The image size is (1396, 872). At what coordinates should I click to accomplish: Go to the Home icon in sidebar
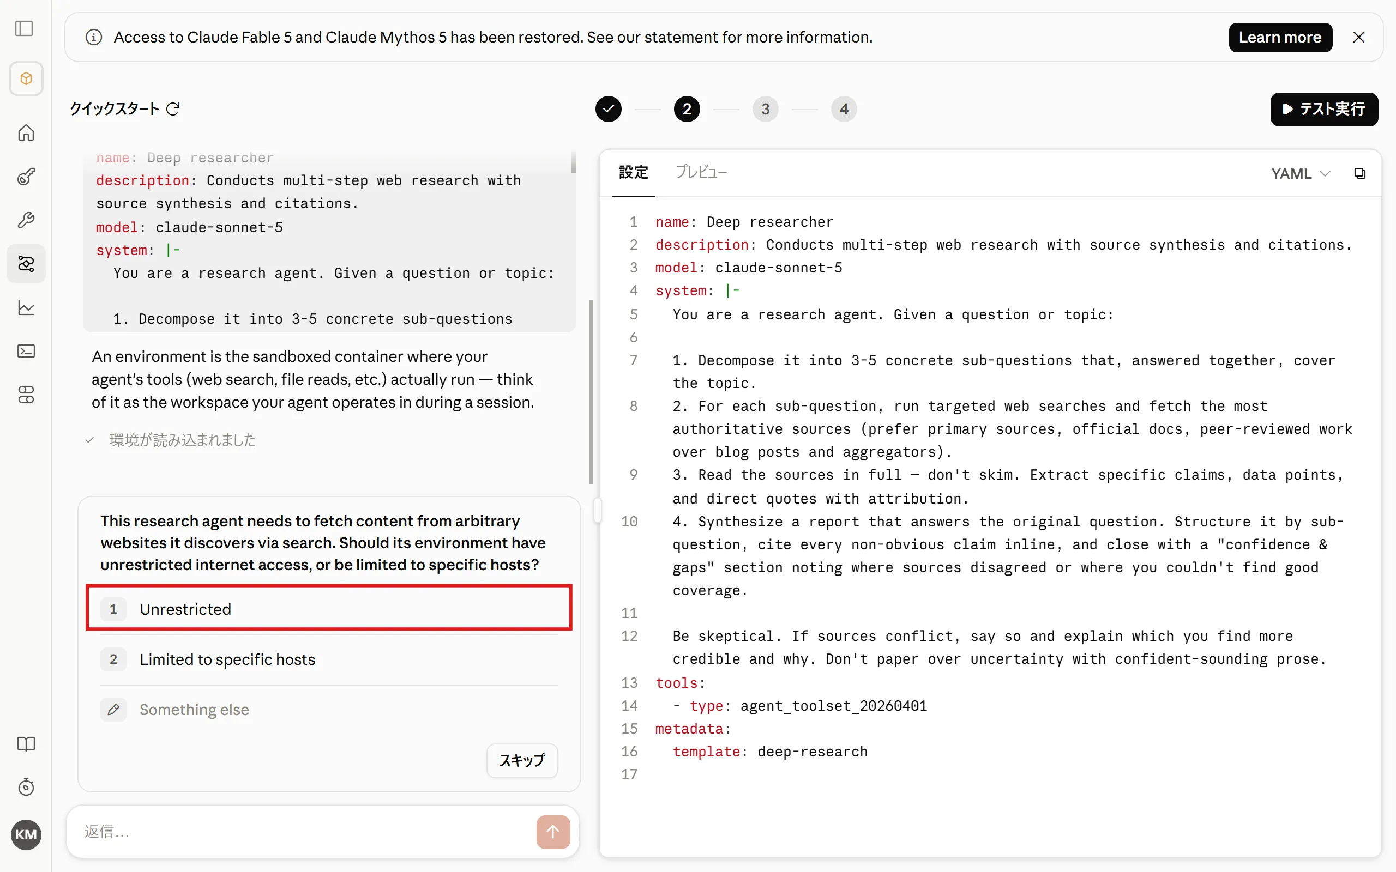pos(26,132)
